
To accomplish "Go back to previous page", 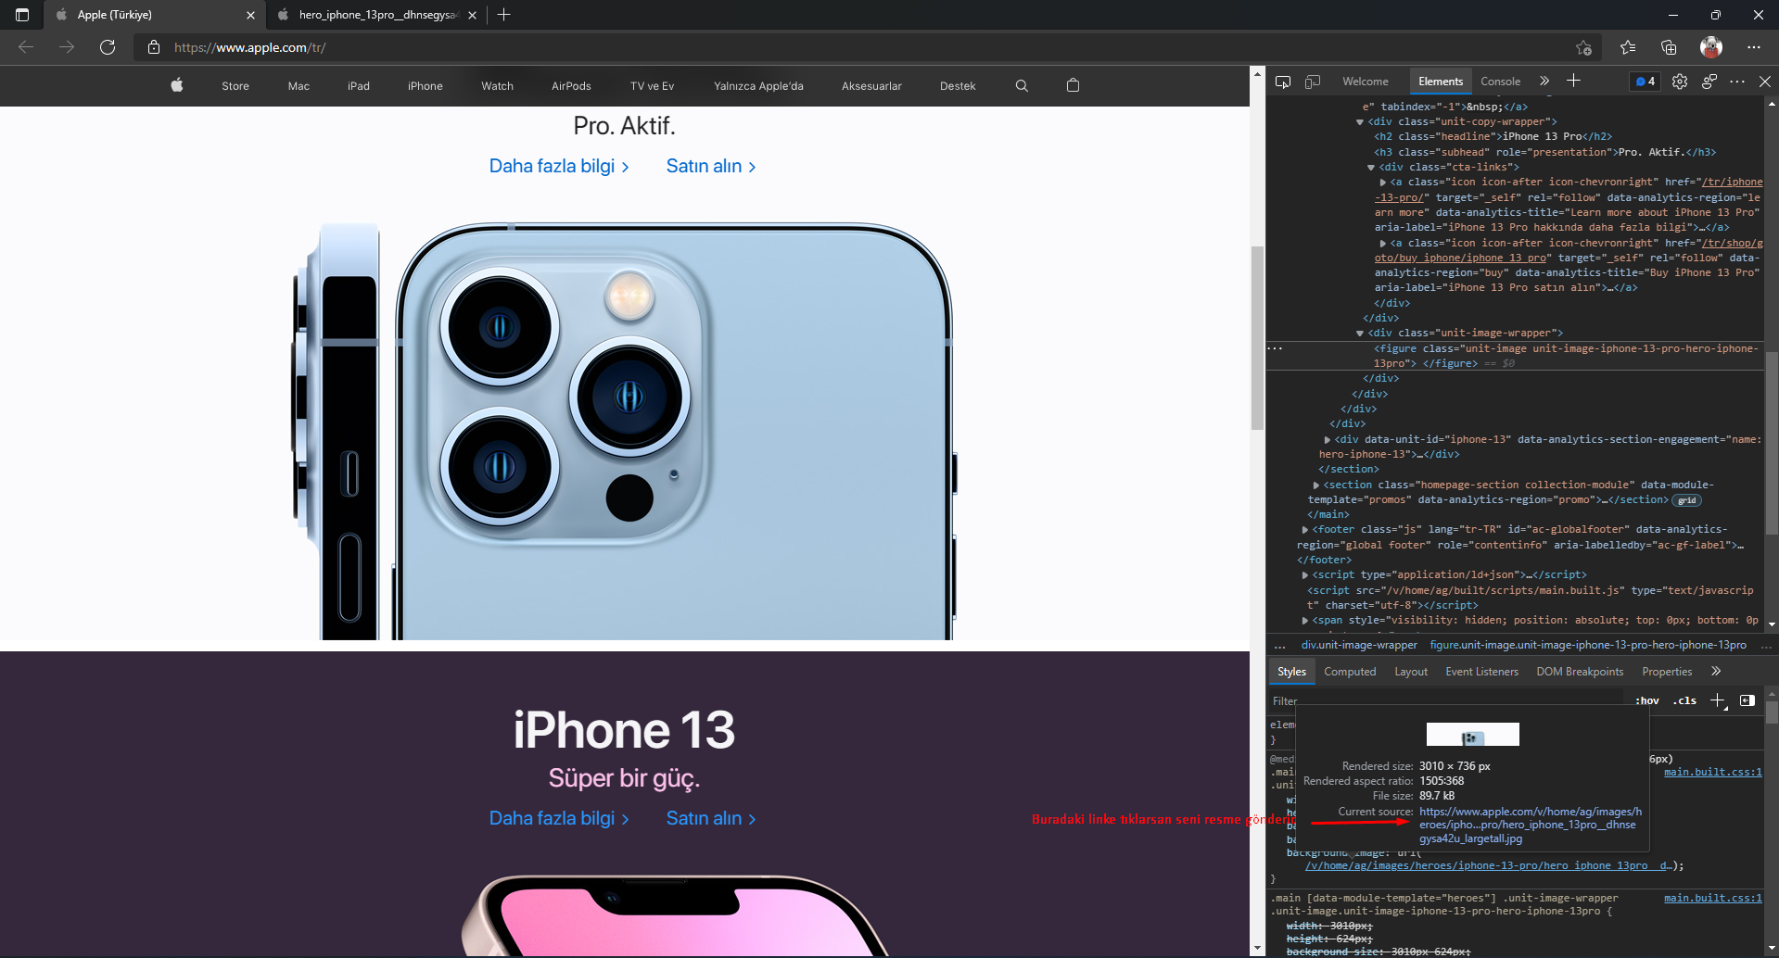I will pyautogui.click(x=26, y=47).
